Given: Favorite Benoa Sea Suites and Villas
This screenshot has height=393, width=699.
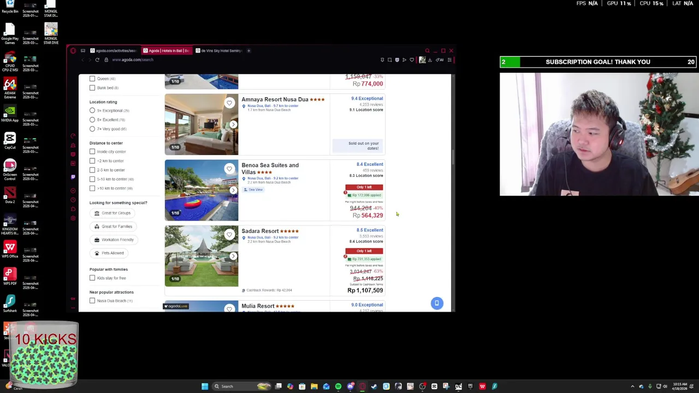Looking at the screenshot, I should click(229, 169).
